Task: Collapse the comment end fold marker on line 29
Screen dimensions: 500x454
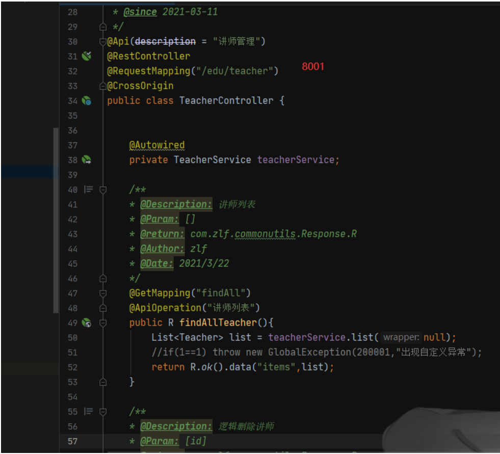Action: (102, 27)
